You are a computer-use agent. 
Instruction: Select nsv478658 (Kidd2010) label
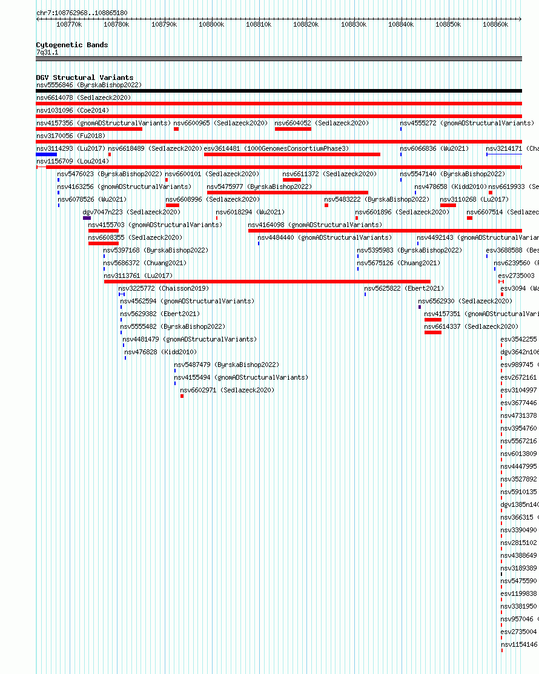click(x=451, y=187)
